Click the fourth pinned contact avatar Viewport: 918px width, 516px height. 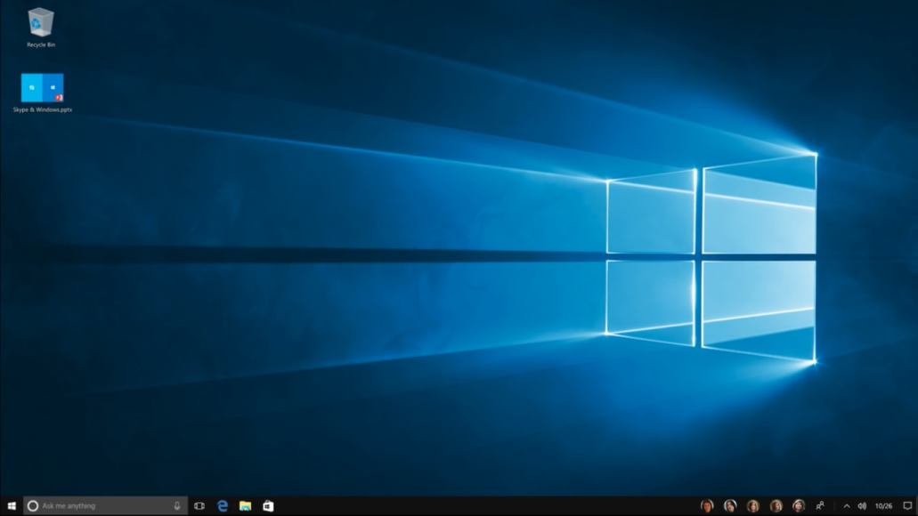[x=776, y=506]
